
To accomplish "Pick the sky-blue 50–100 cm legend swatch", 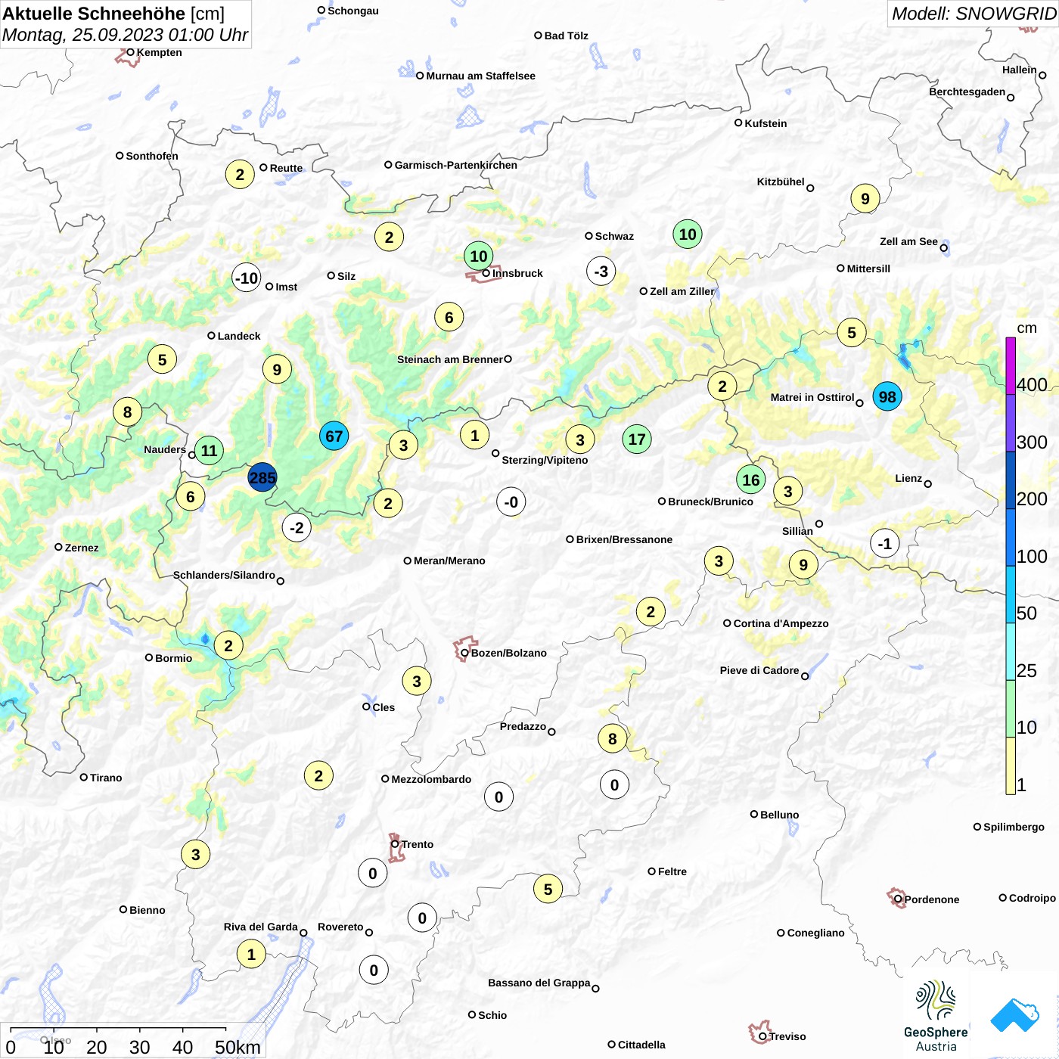I will click(x=1011, y=595).
